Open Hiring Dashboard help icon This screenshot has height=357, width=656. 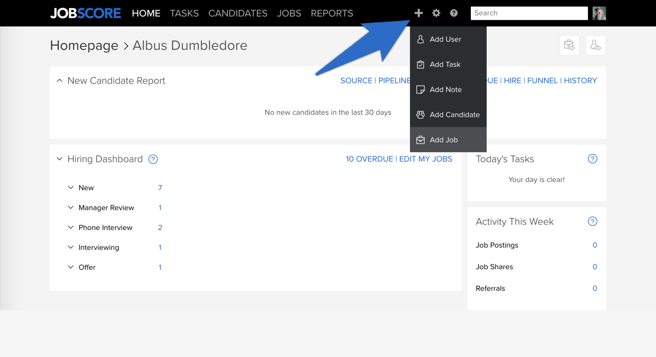pyautogui.click(x=153, y=159)
